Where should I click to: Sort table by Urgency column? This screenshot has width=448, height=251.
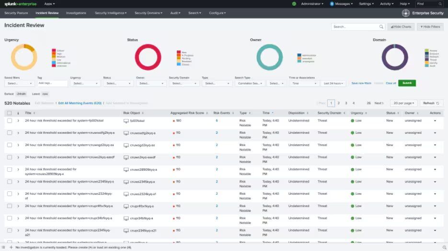click(x=358, y=113)
